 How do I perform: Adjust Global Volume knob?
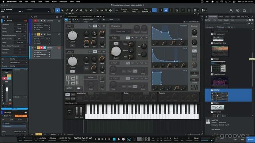point(194,32)
